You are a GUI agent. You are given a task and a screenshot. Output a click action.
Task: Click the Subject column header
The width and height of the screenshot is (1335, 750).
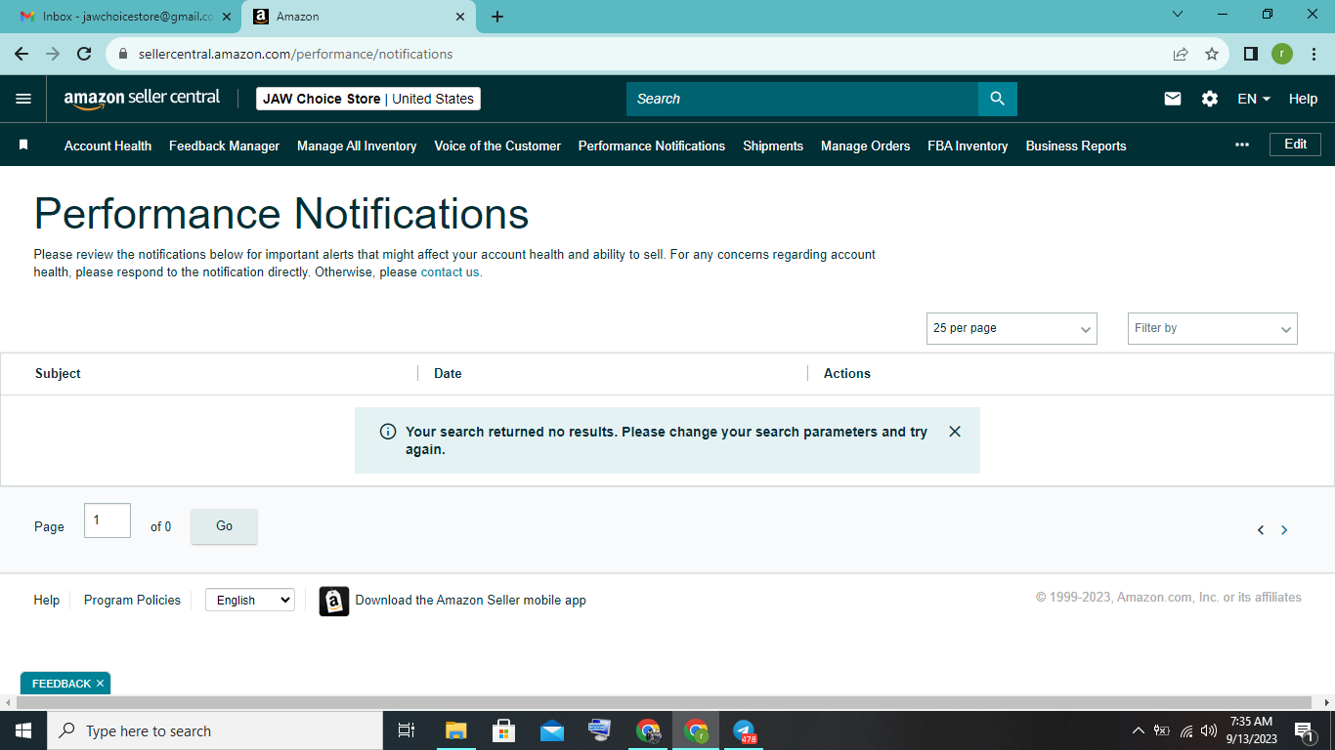[58, 373]
